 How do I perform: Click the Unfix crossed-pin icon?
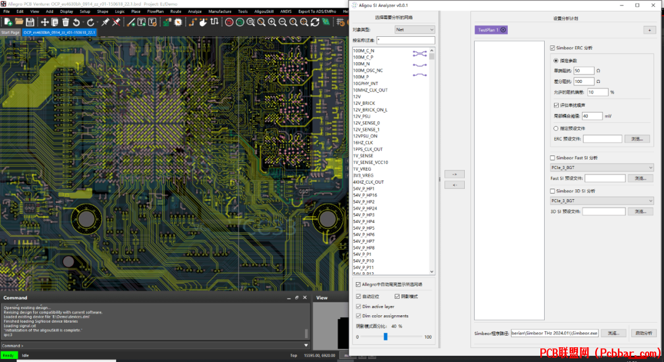point(116,22)
